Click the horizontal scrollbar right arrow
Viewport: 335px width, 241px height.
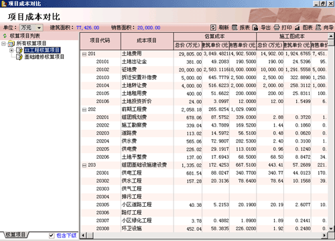(325, 235)
